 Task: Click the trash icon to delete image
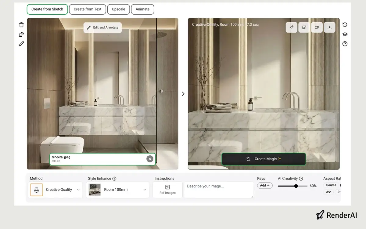[x=21, y=25]
